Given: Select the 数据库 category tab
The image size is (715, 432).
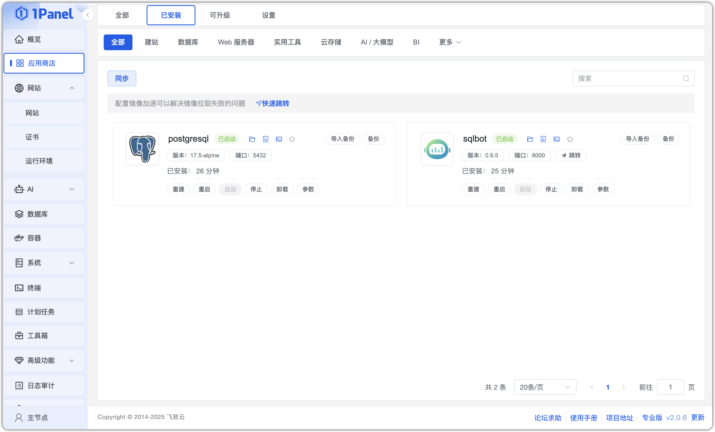Looking at the screenshot, I should point(188,42).
